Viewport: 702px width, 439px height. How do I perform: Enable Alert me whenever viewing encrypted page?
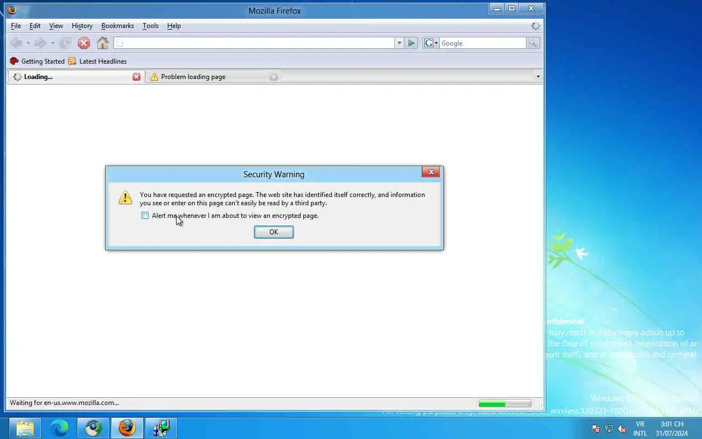coord(145,216)
